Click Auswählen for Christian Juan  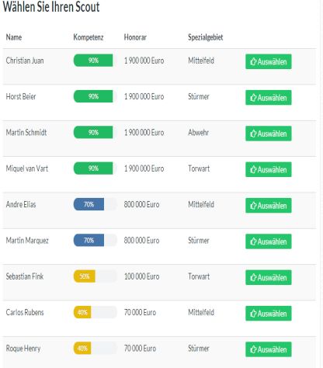[x=269, y=61]
